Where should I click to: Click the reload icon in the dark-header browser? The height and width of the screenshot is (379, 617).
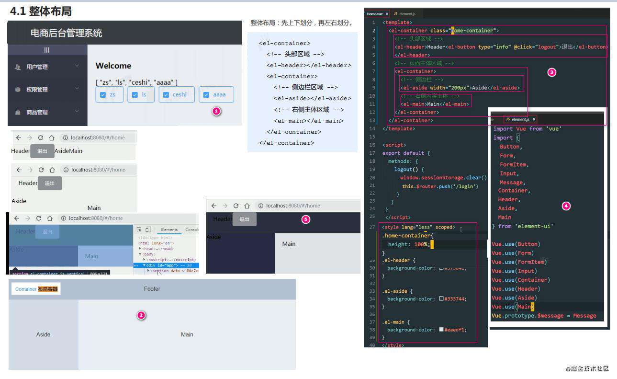[236, 206]
